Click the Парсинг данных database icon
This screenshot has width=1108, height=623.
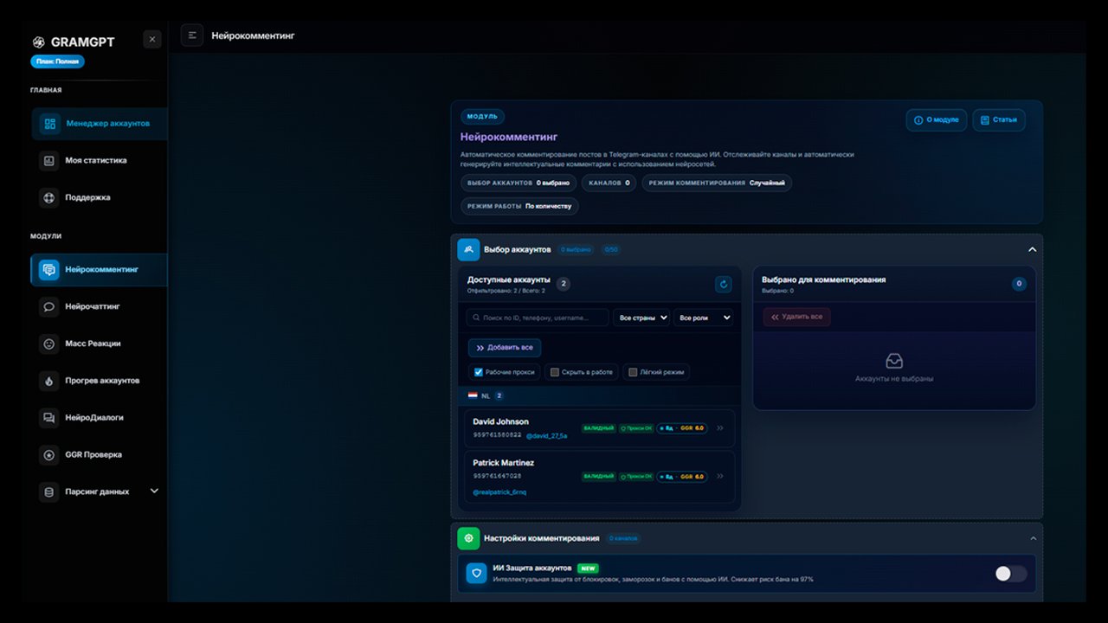[49, 491]
